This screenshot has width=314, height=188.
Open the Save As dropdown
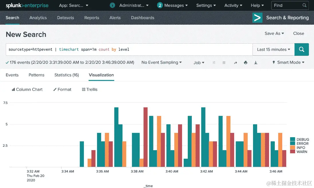tap(274, 34)
